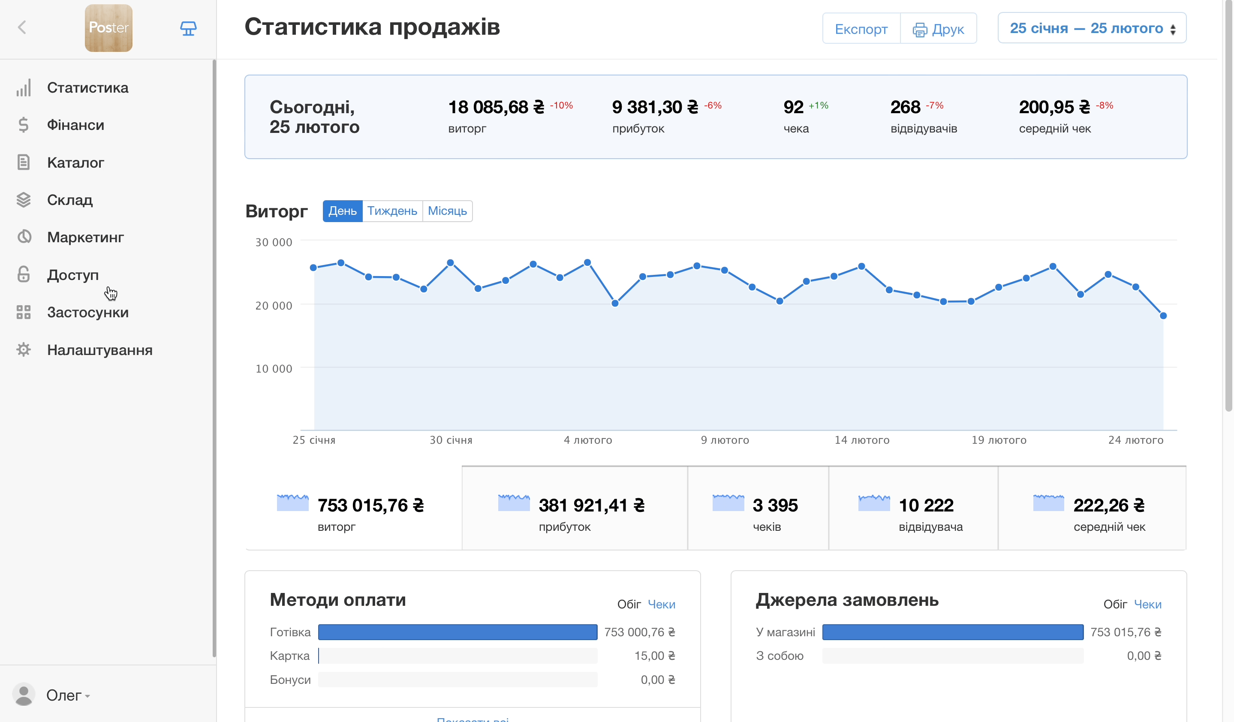The width and height of the screenshot is (1234, 722).
Task: Select the Маркетинг megaphone icon
Action: pos(24,237)
